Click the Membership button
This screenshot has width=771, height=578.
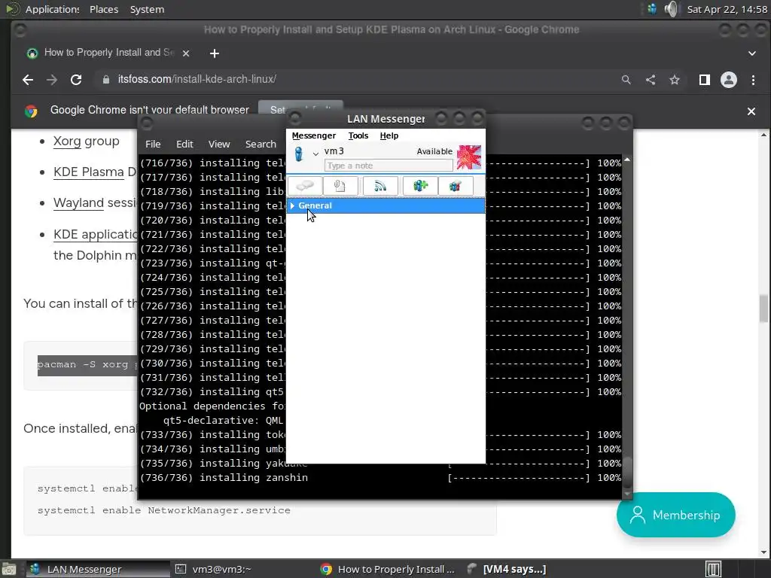(x=675, y=515)
